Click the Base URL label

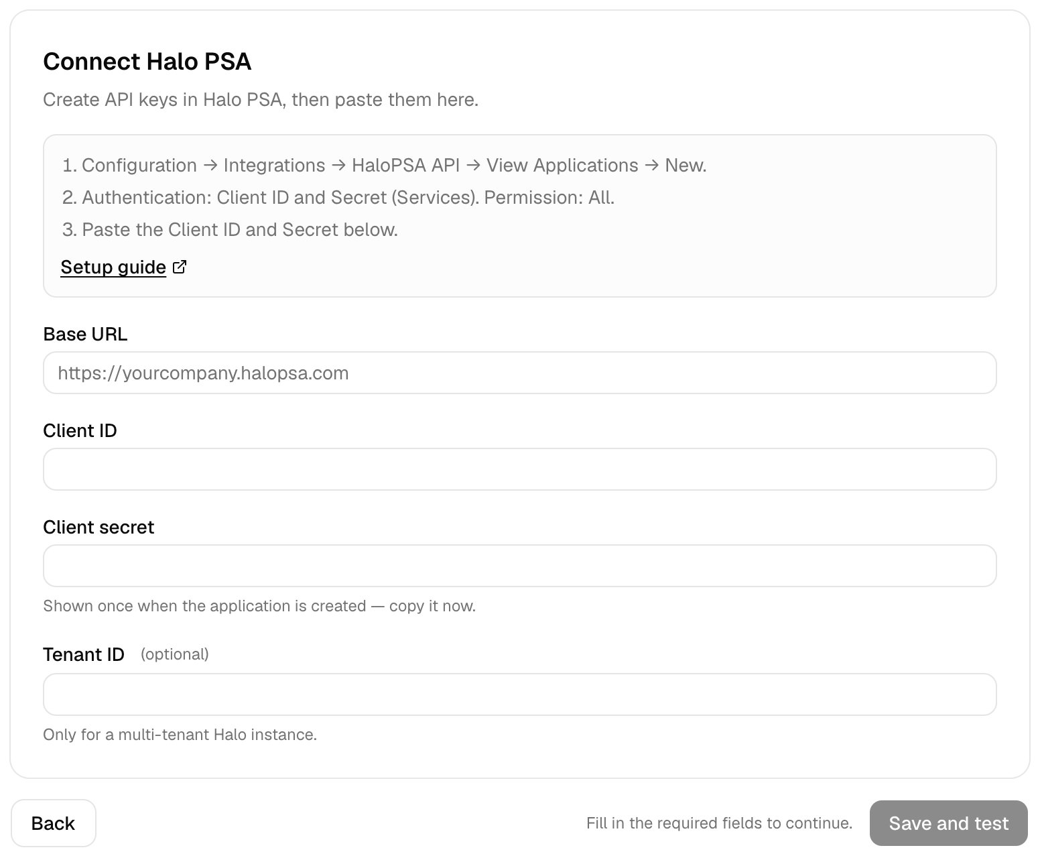tap(85, 334)
